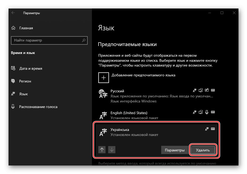Click the Главная home icon
Image resolution: width=247 pixels, height=174 pixels.
point(14,28)
